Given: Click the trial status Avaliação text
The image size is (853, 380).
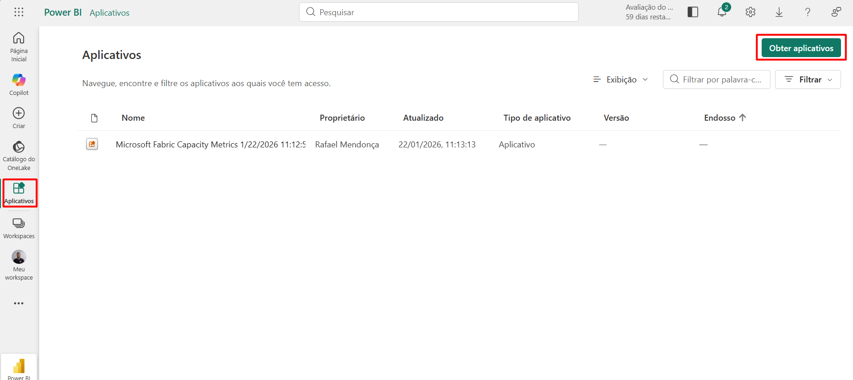Looking at the screenshot, I should (649, 12).
